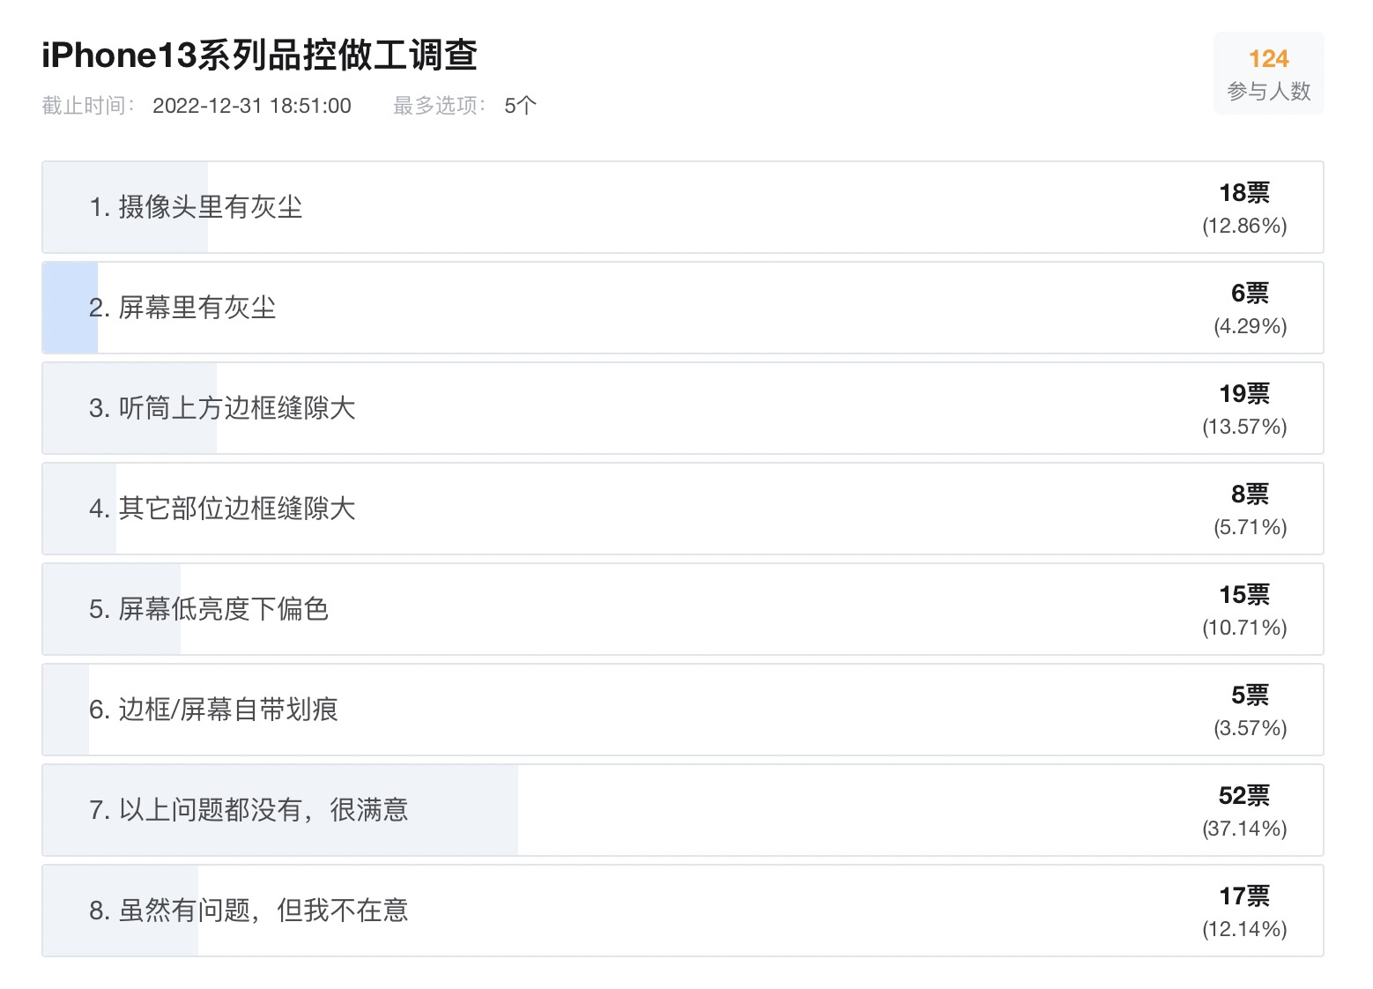Image resolution: width=1373 pixels, height=989 pixels.
Task: Click the poll title iPhone13系列品控做工调查
Action: click(258, 55)
